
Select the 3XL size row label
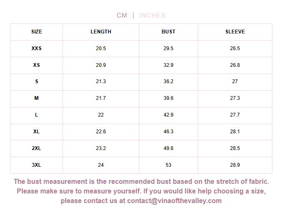coord(37,165)
